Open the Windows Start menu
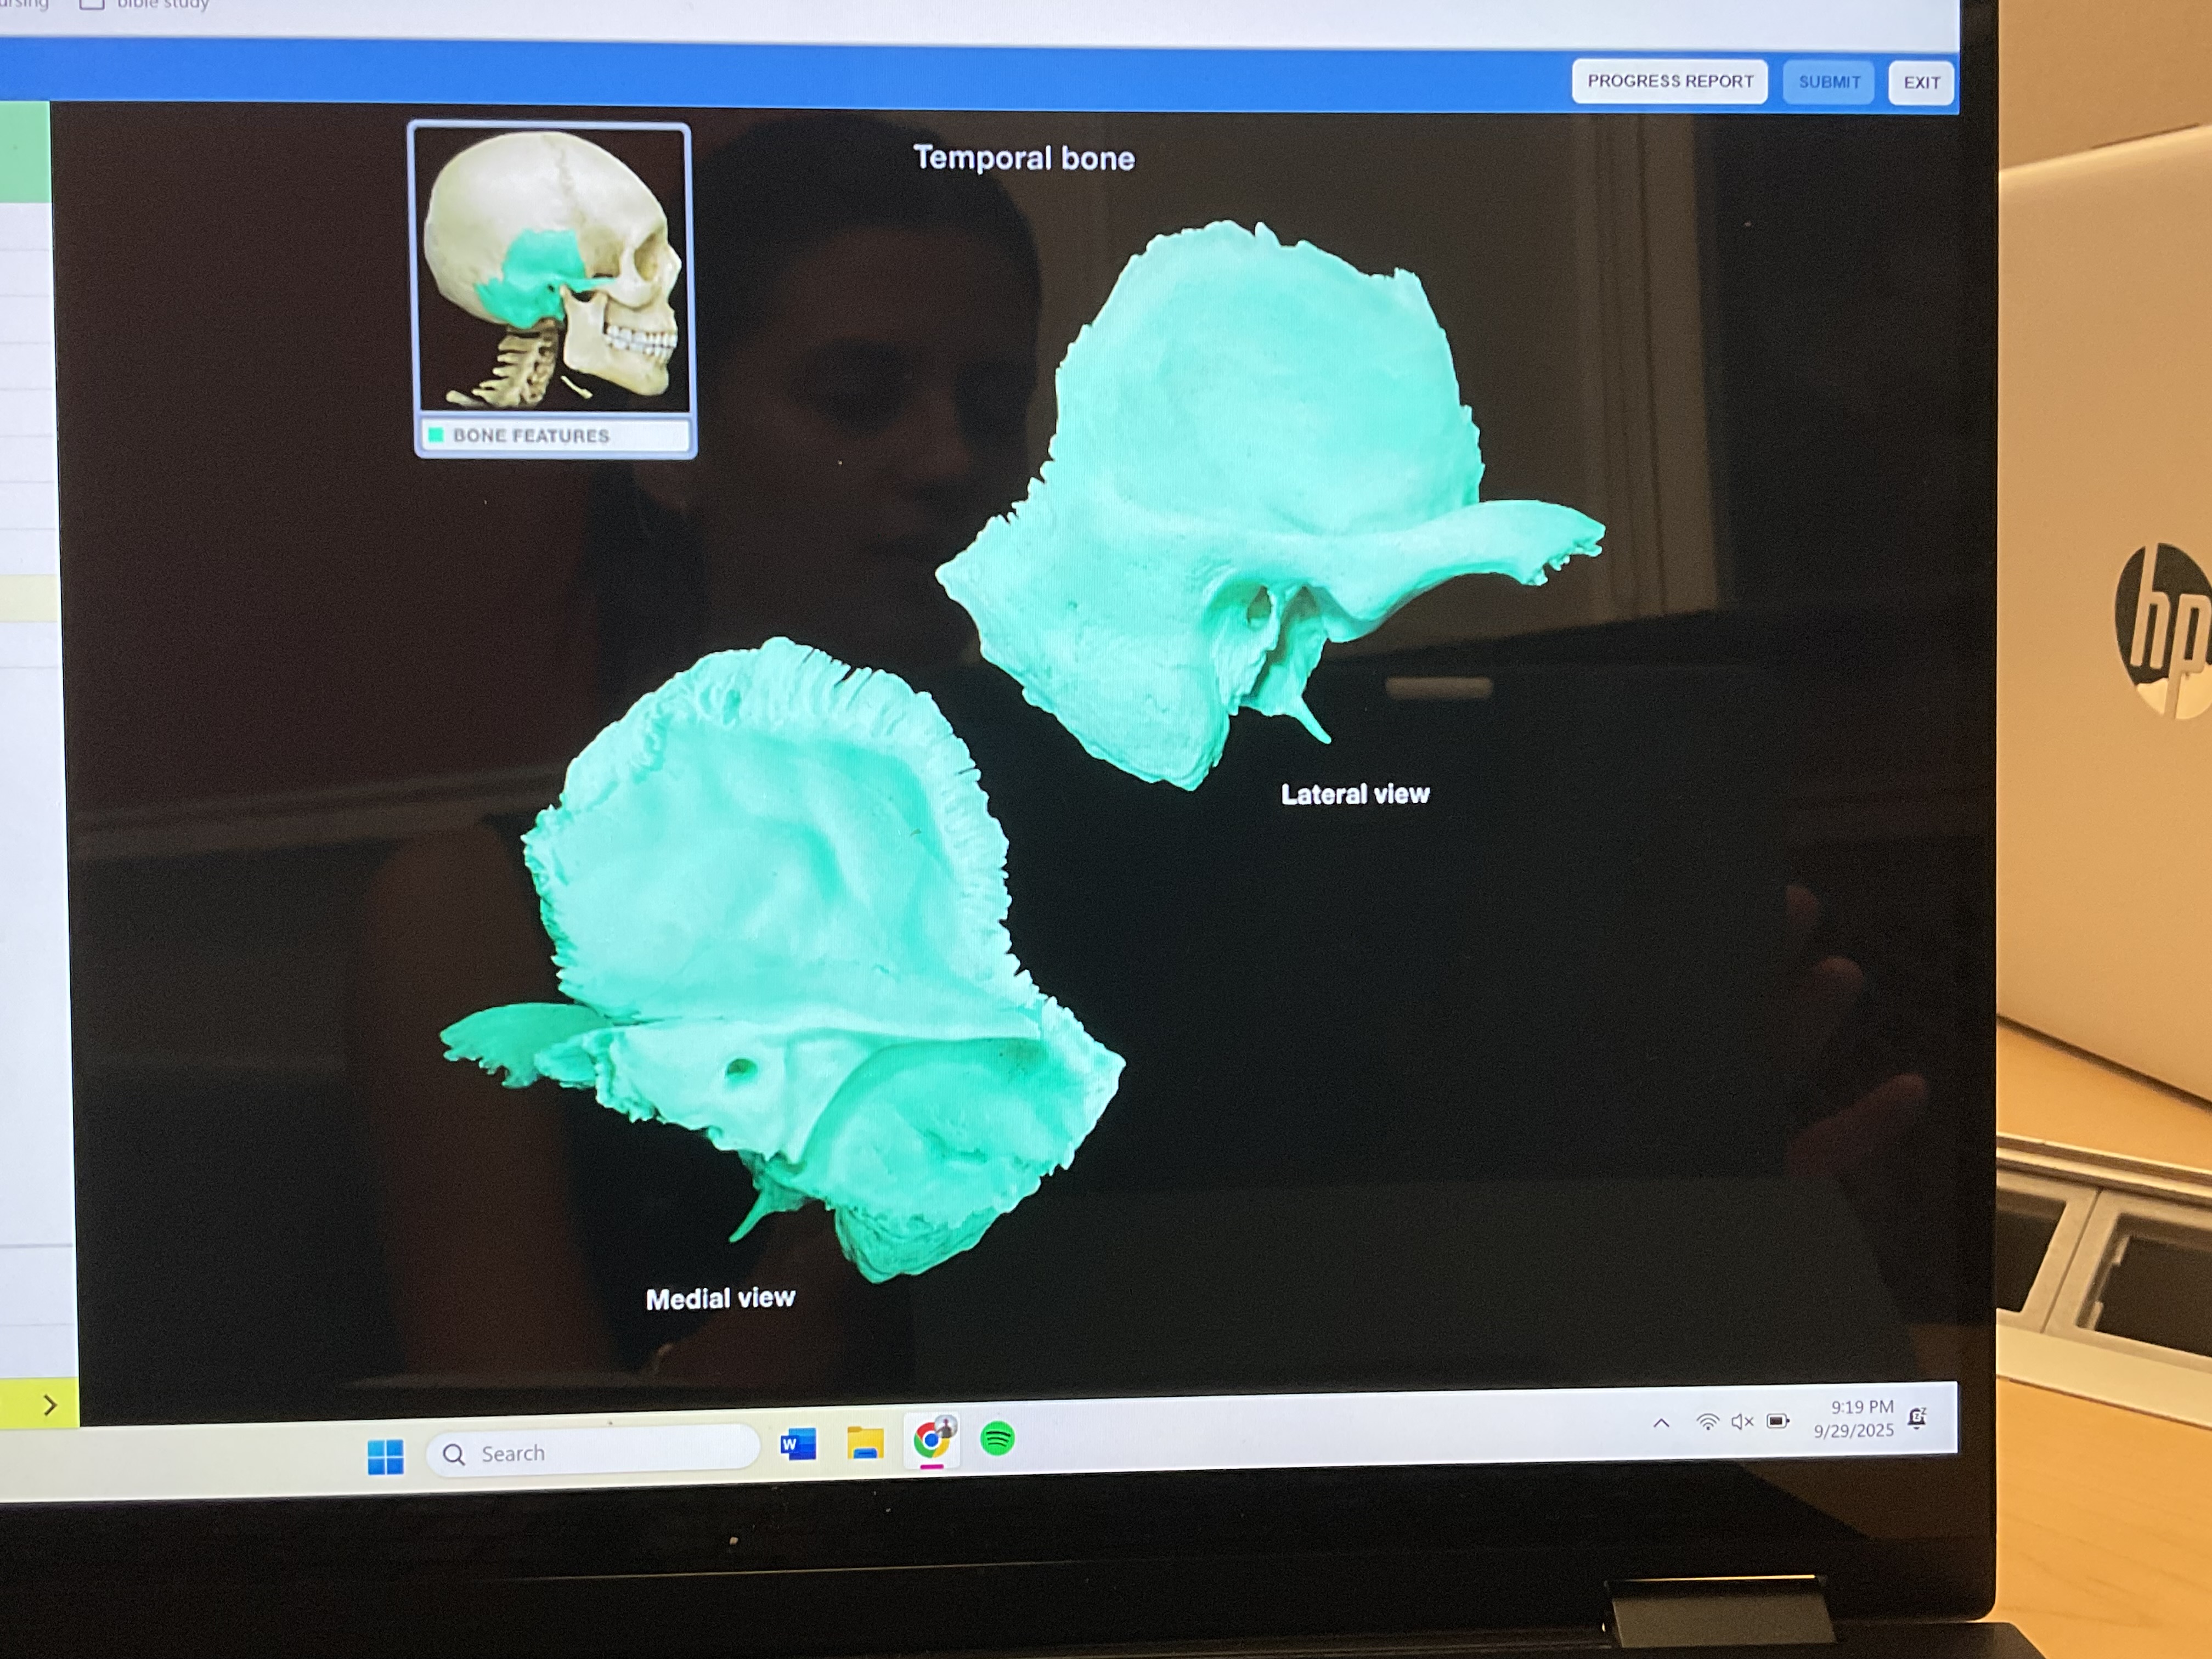 pos(385,1456)
